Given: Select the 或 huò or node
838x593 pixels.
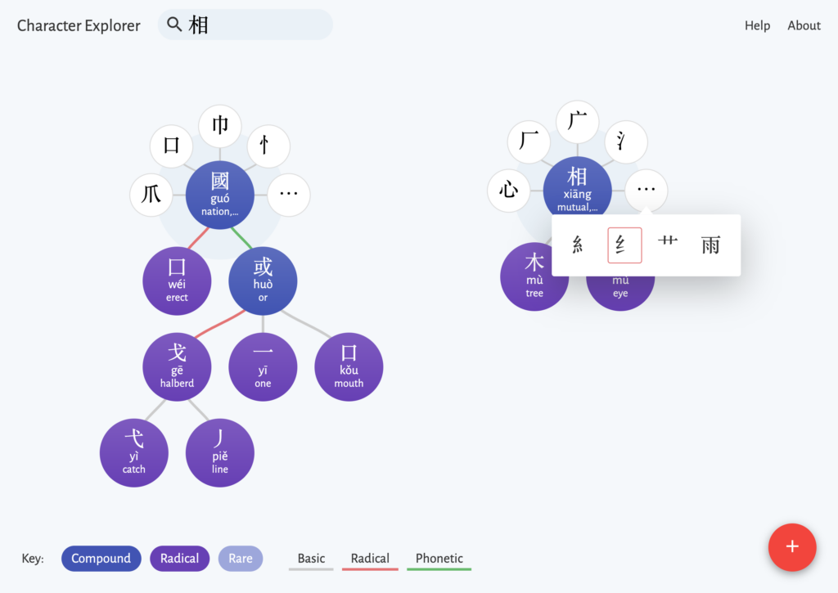Looking at the screenshot, I should click(x=263, y=281).
